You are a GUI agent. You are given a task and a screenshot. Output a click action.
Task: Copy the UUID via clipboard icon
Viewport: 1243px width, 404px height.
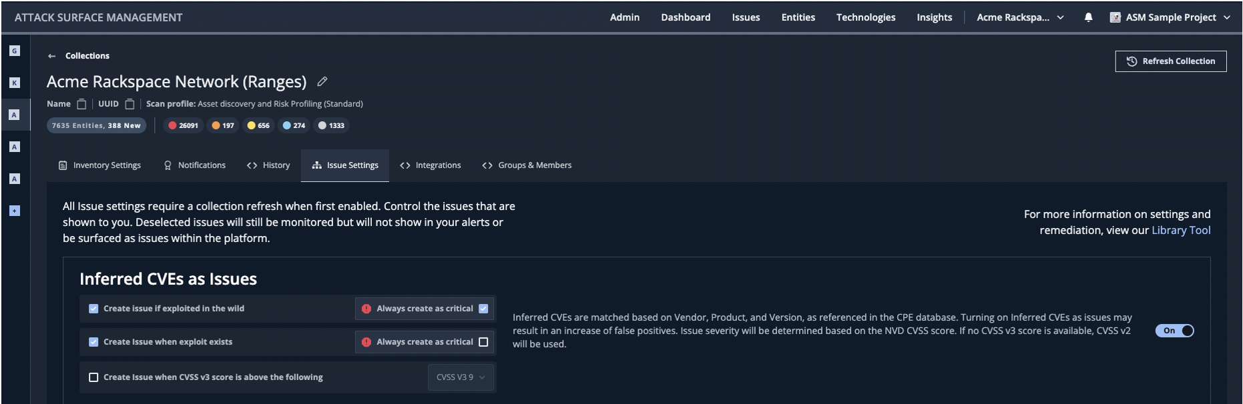130,104
